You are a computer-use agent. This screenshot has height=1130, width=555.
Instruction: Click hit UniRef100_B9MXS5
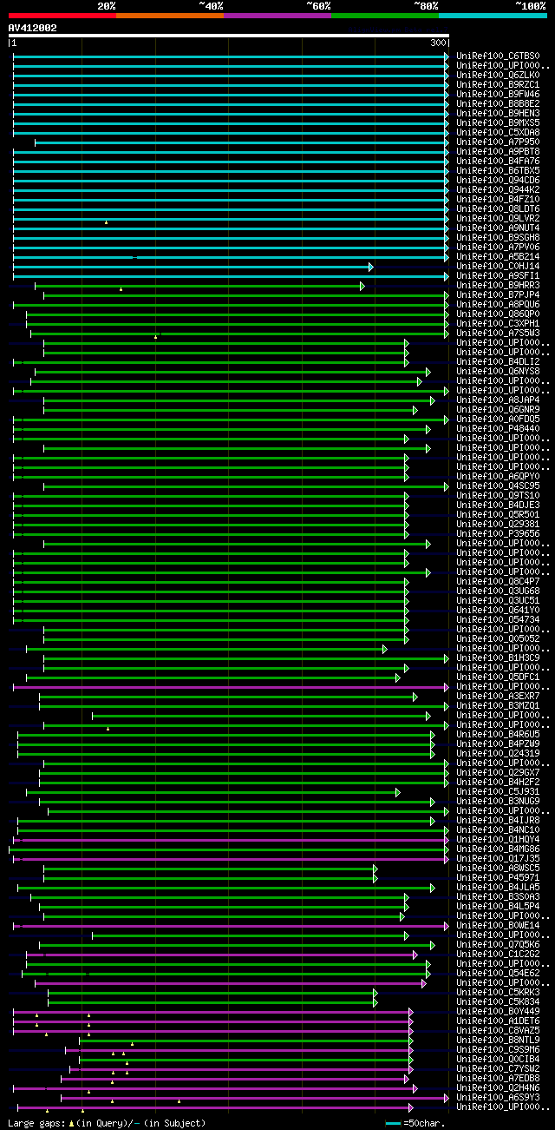pos(498,123)
